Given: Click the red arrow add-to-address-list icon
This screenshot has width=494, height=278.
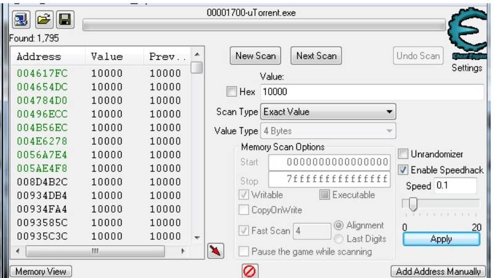Looking at the screenshot, I should pos(216,251).
